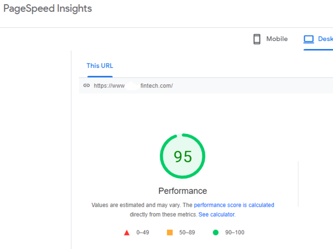Image resolution: width=333 pixels, height=249 pixels.
Task: Click the 90–100 range label
Action: [x=235, y=232]
